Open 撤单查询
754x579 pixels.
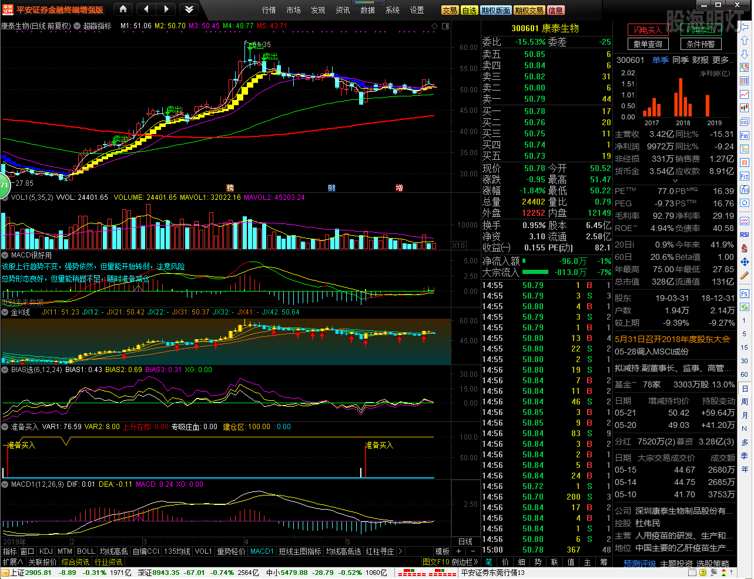[648, 44]
